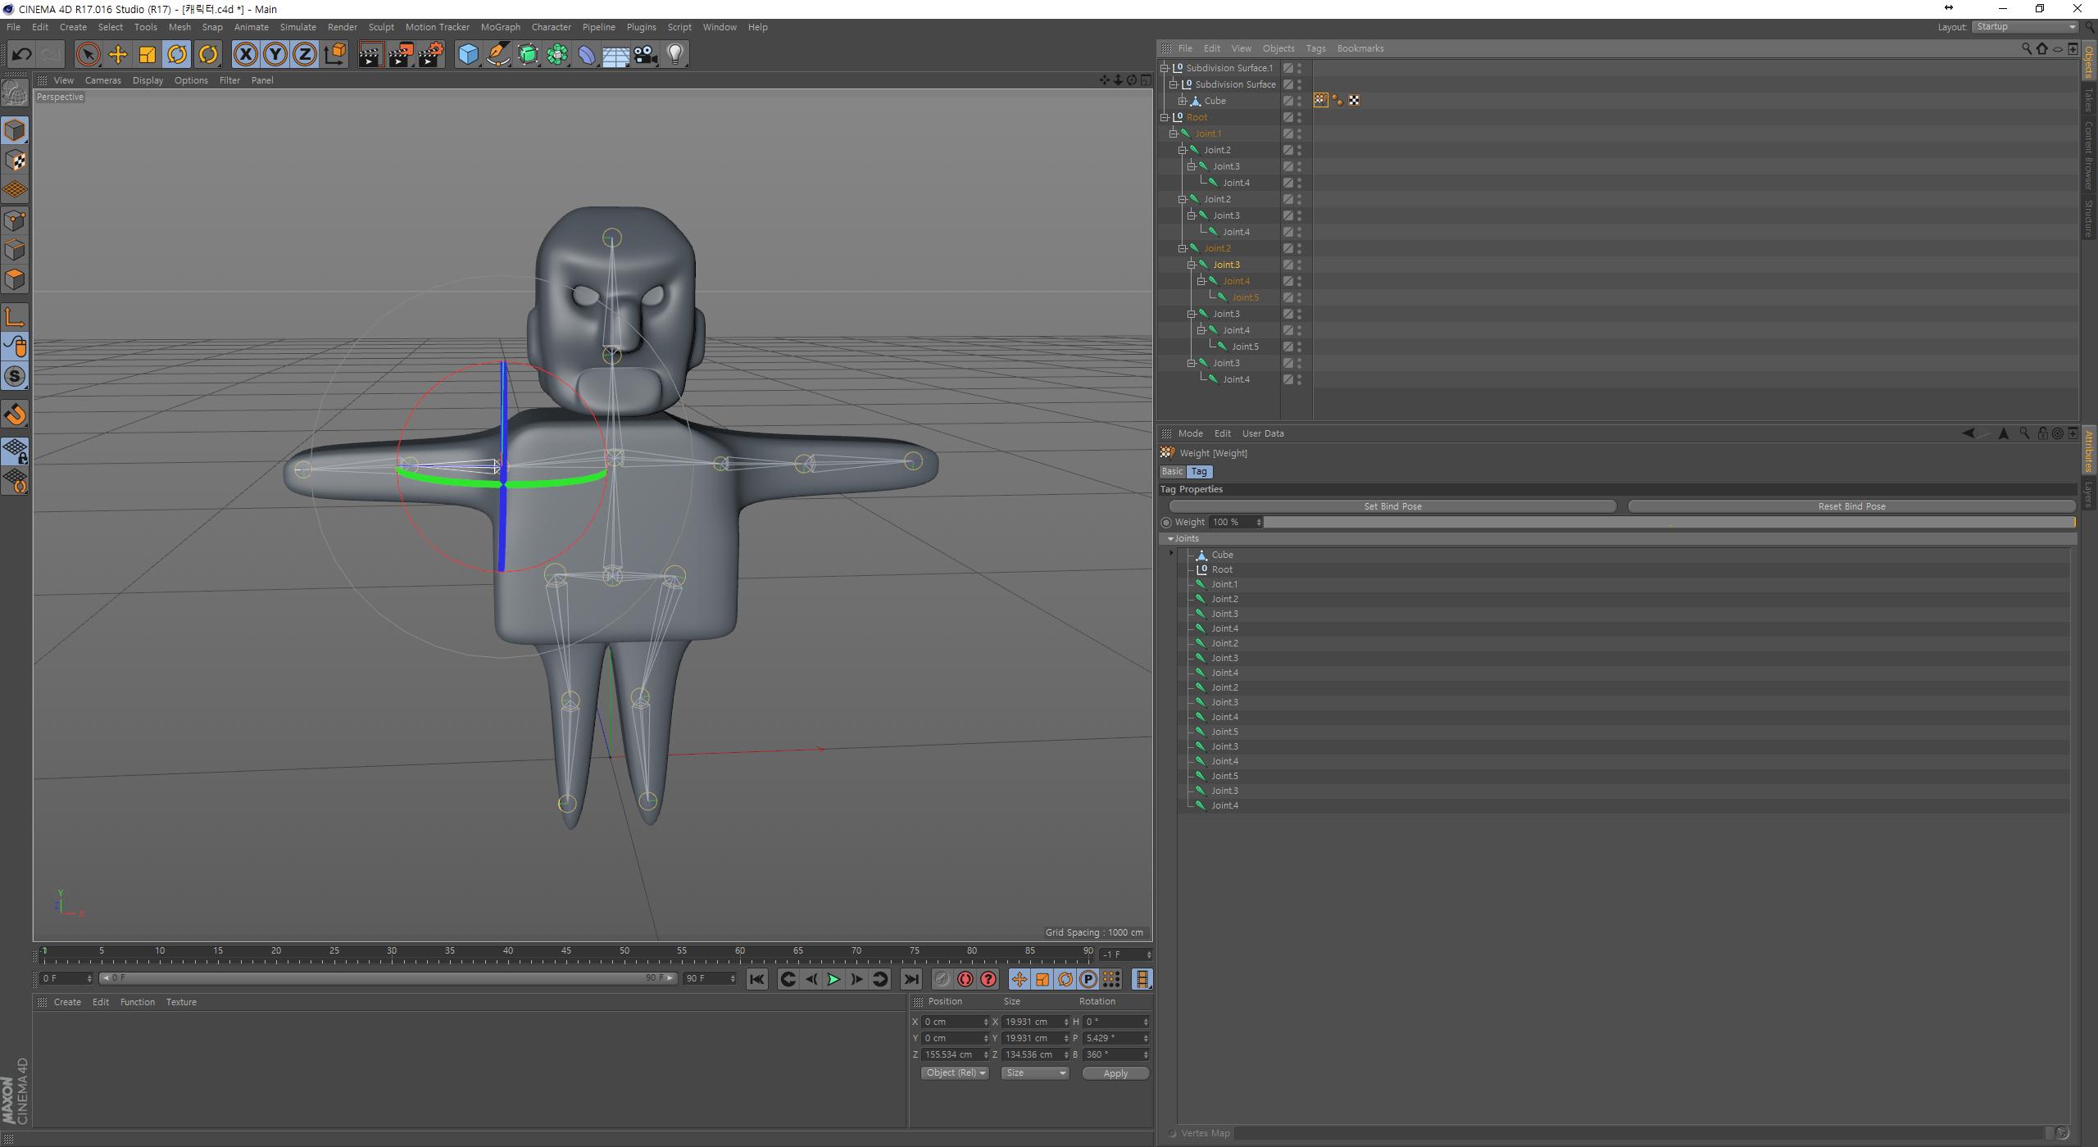This screenshot has width=2098, height=1147.
Task: Toggle X axis lock
Action: pos(245,55)
